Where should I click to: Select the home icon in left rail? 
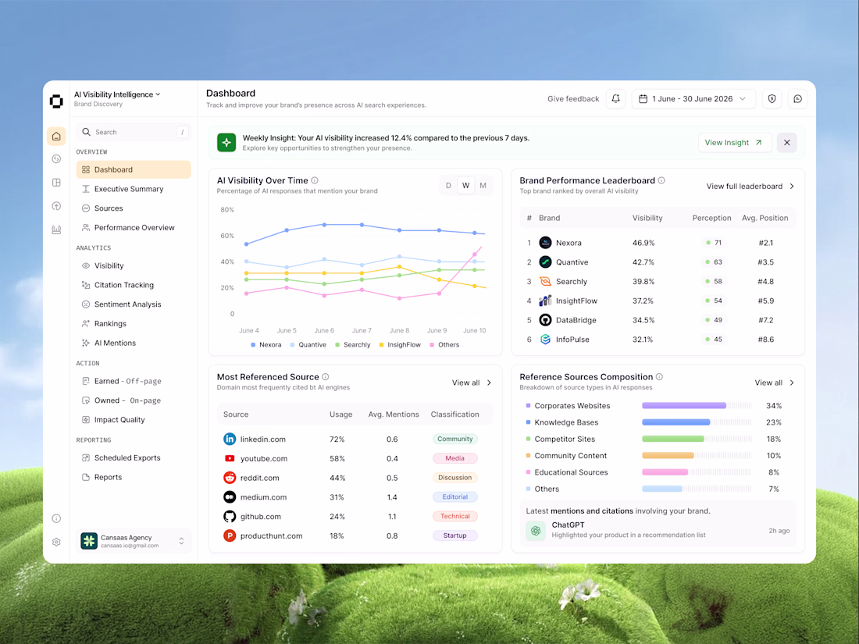(56, 136)
